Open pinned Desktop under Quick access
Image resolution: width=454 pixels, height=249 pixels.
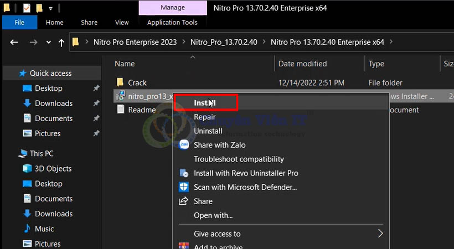(48, 89)
